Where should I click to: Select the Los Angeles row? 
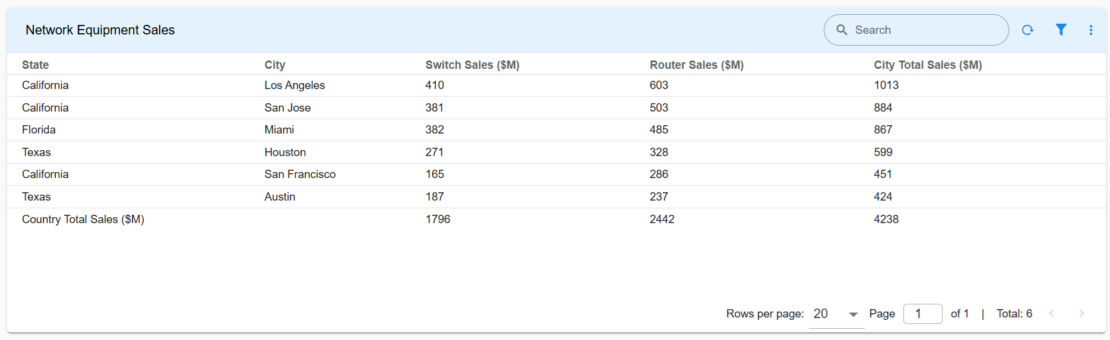(295, 85)
